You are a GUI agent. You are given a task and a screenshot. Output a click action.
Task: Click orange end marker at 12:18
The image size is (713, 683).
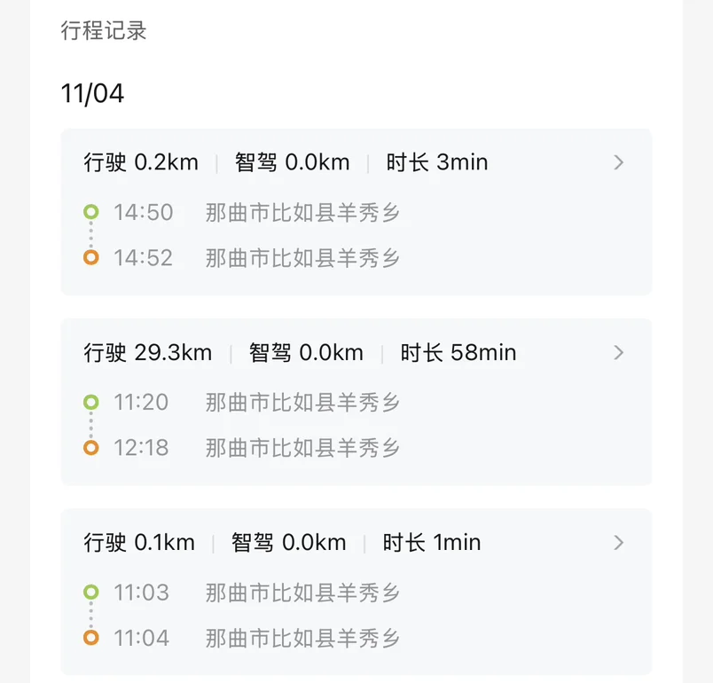(90, 448)
